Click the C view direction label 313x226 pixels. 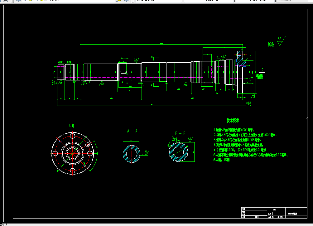point(262,70)
